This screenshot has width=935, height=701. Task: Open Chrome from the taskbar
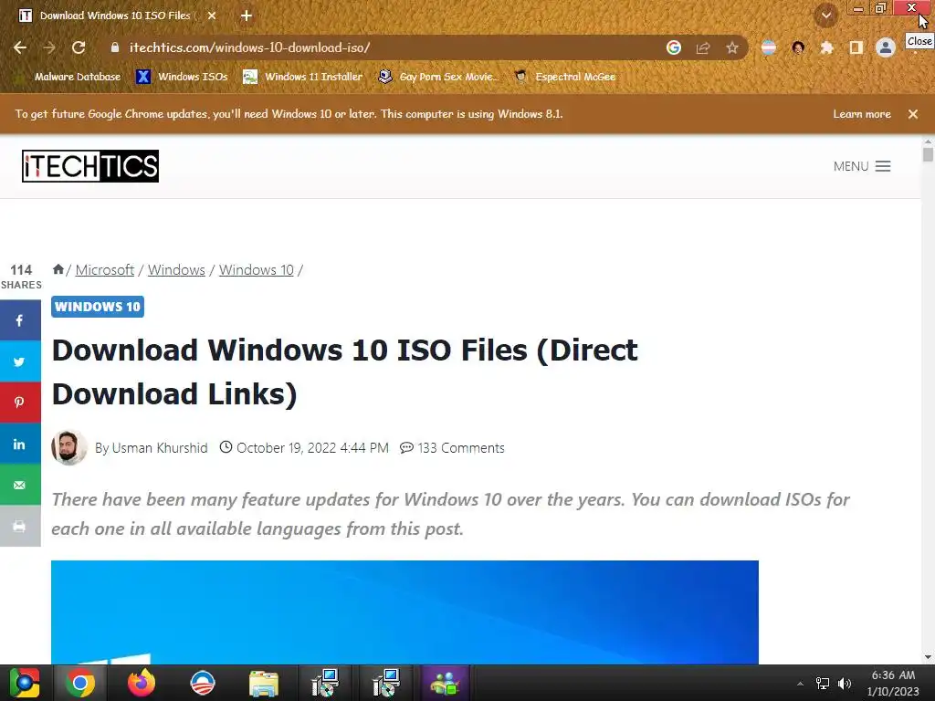point(80,683)
